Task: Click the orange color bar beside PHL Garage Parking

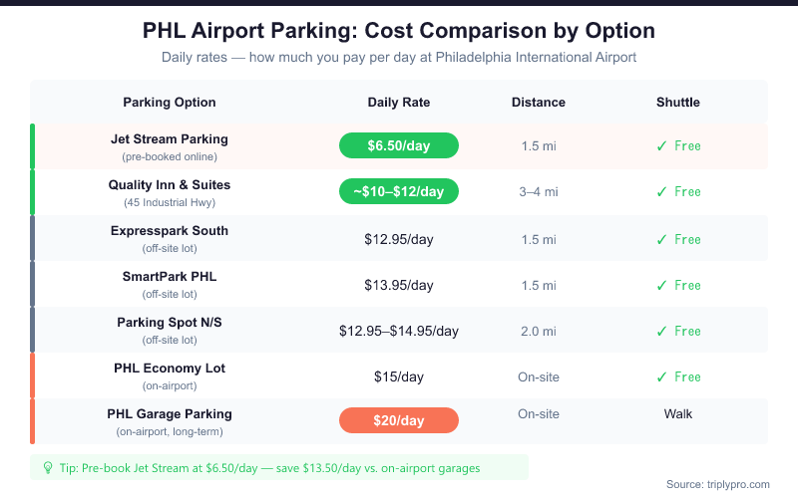Action: tap(33, 420)
